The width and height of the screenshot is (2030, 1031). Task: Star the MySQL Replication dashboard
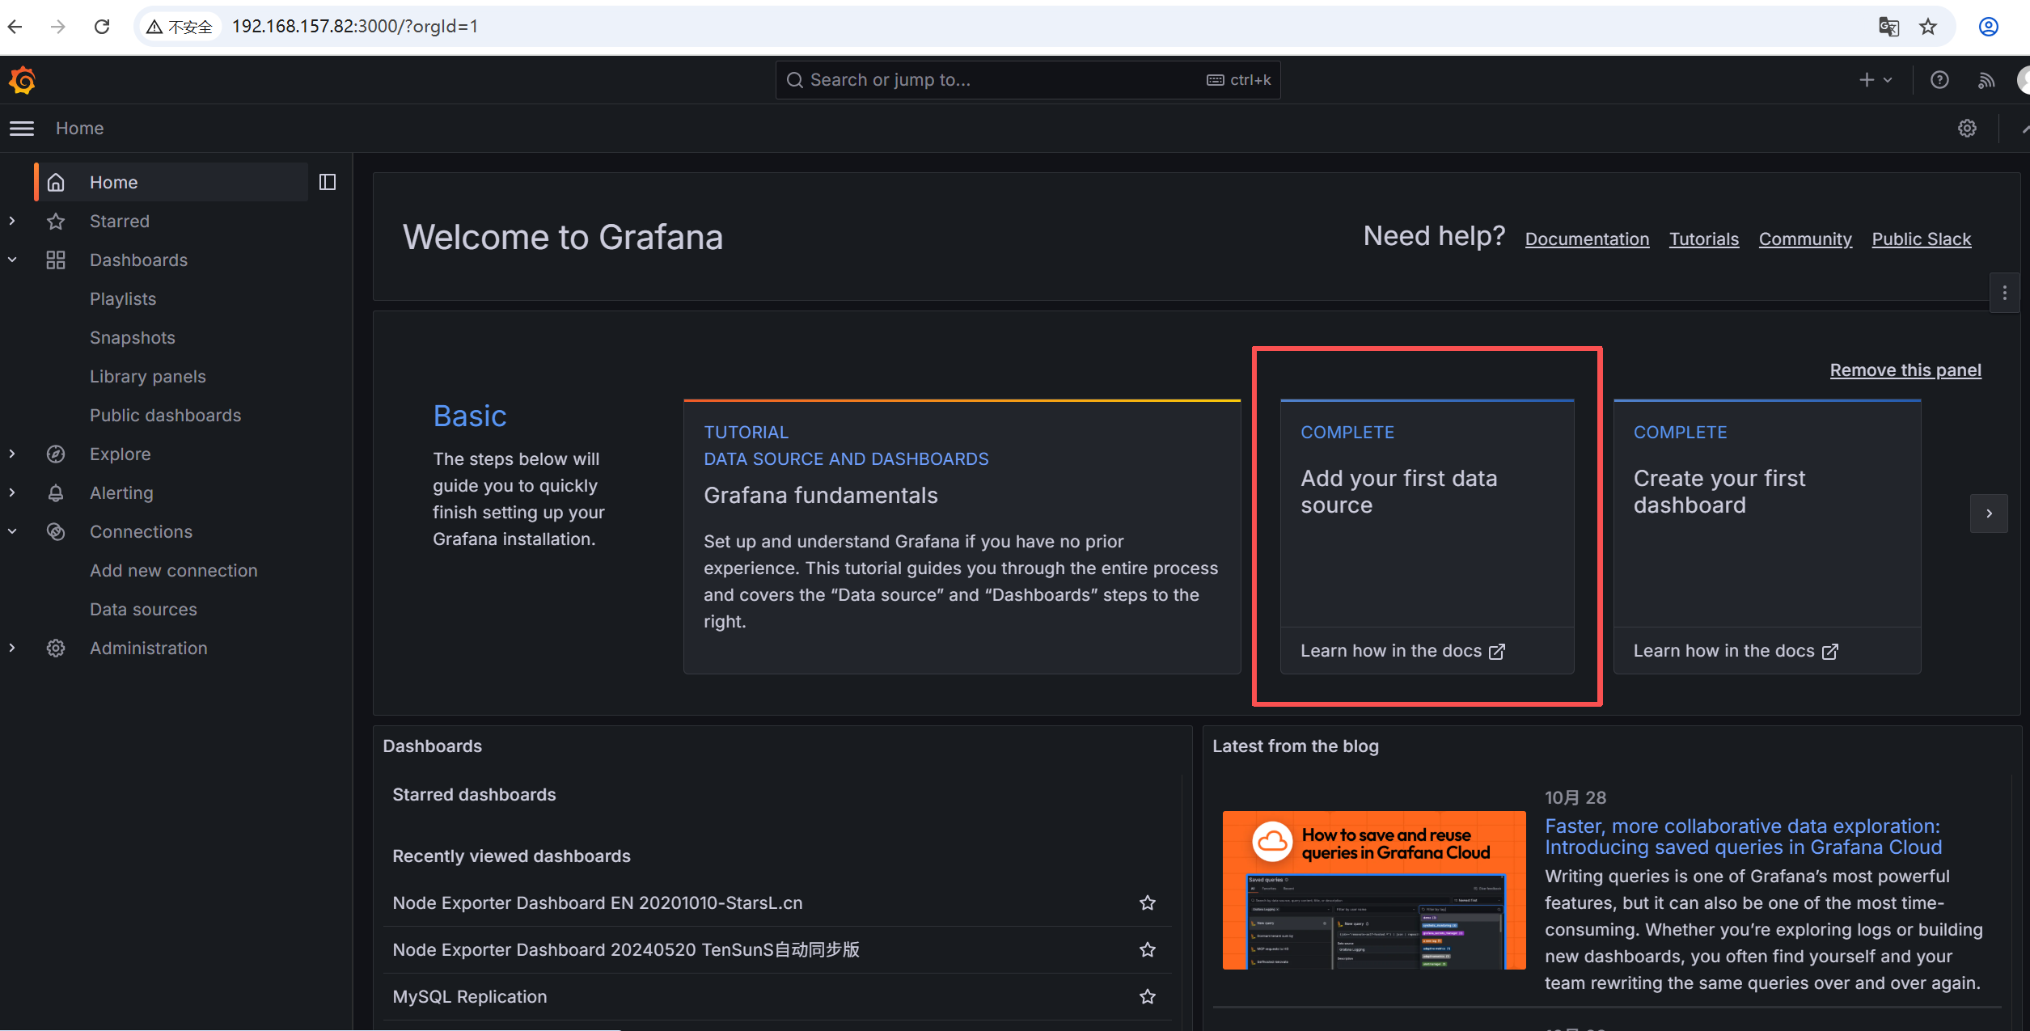point(1147,996)
